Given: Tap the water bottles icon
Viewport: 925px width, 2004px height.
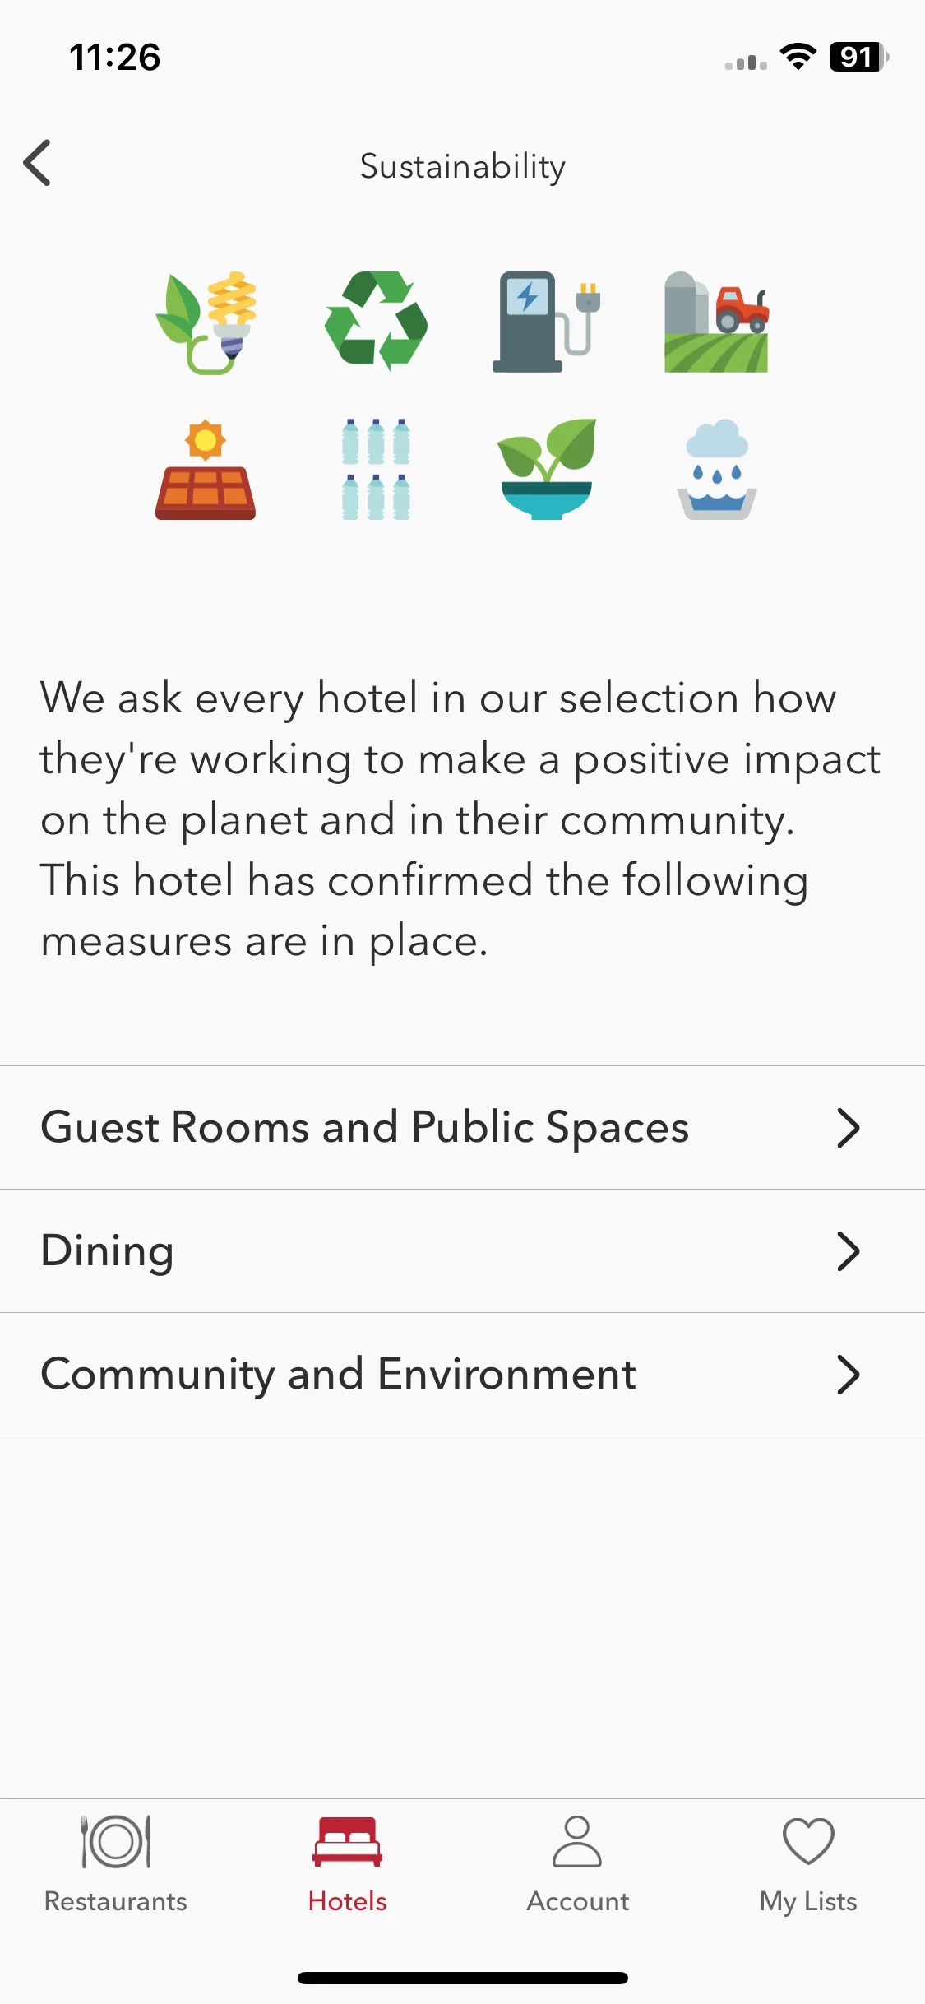Looking at the screenshot, I should pos(376,470).
